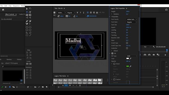This screenshot has width=169, height=95.
Task: Expand the Rotation property
Action: coord(111,14)
